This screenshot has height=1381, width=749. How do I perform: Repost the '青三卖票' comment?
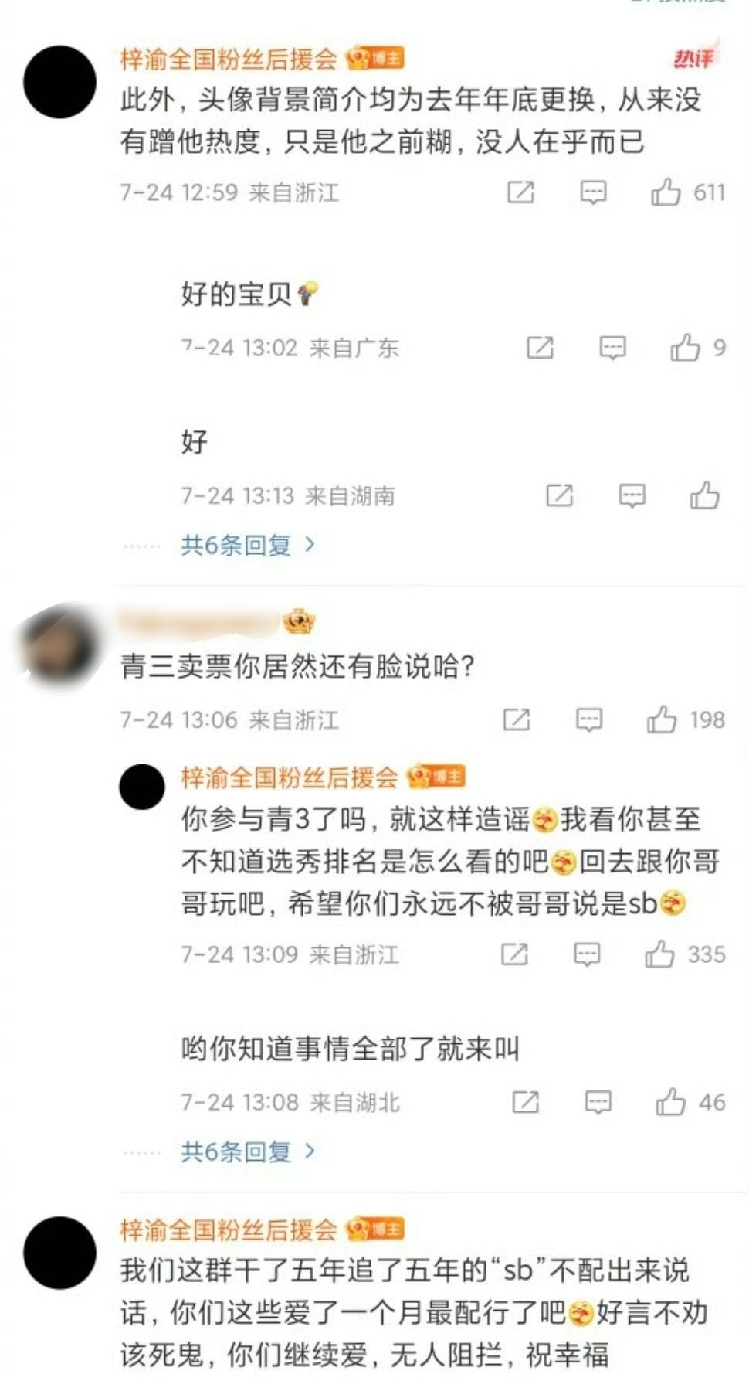coord(517,719)
